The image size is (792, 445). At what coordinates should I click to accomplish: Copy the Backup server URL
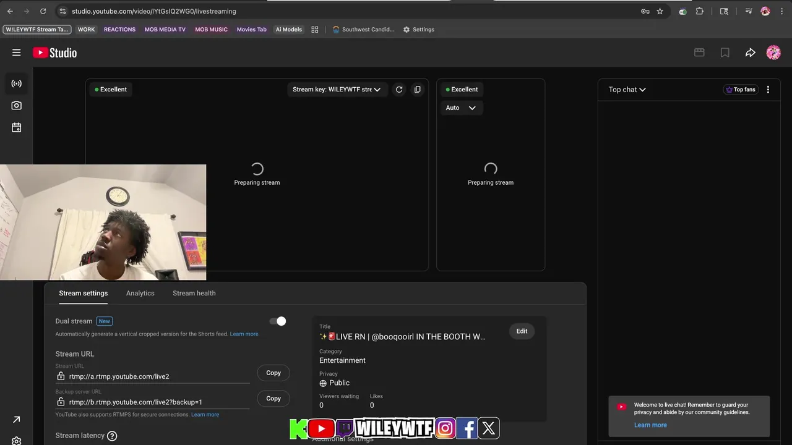click(273, 399)
